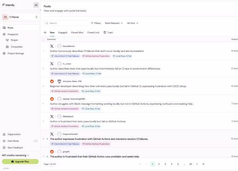Switch to the Engaged tab
The image size is (238, 171).
pyautogui.click(x=63, y=32)
